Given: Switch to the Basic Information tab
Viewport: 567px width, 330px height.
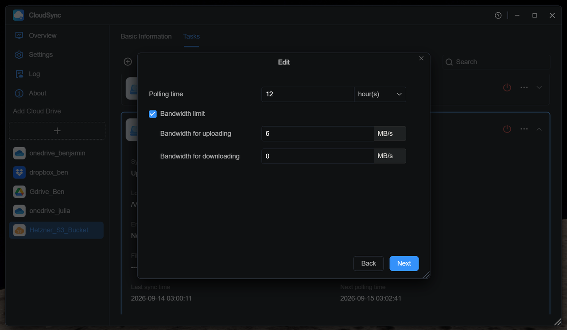Looking at the screenshot, I should pos(146,36).
